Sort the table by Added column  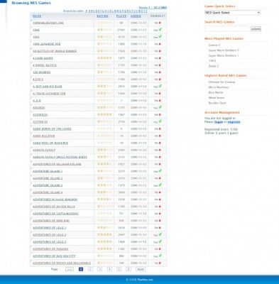[x=136, y=16]
